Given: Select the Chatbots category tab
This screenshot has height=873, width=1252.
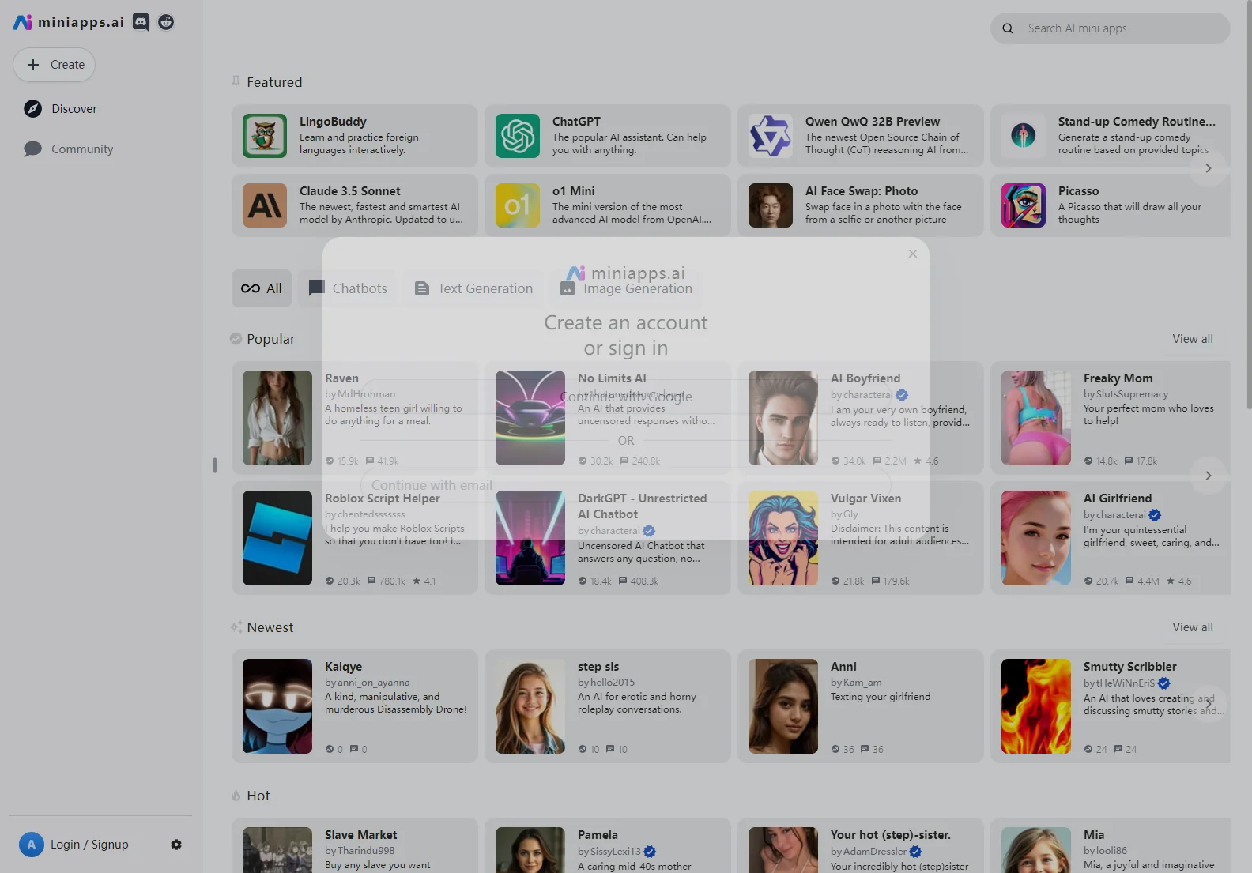Looking at the screenshot, I should point(348,288).
